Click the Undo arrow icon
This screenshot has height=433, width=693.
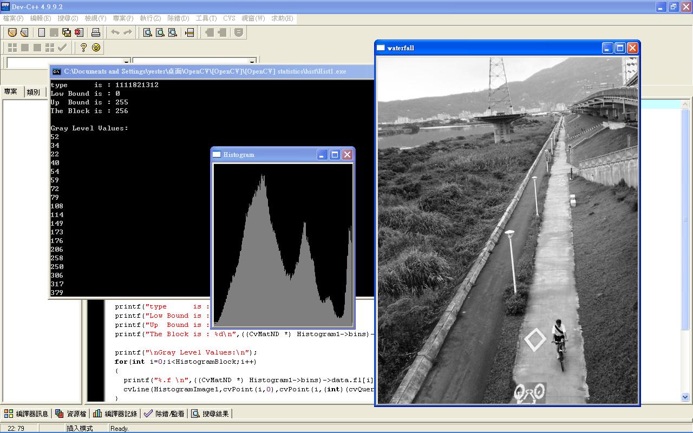[115, 32]
